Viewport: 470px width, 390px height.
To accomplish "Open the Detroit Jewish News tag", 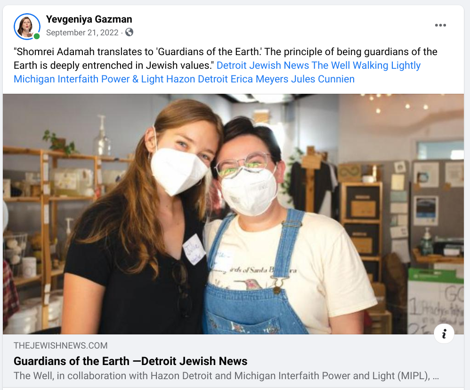I will click(x=263, y=65).
